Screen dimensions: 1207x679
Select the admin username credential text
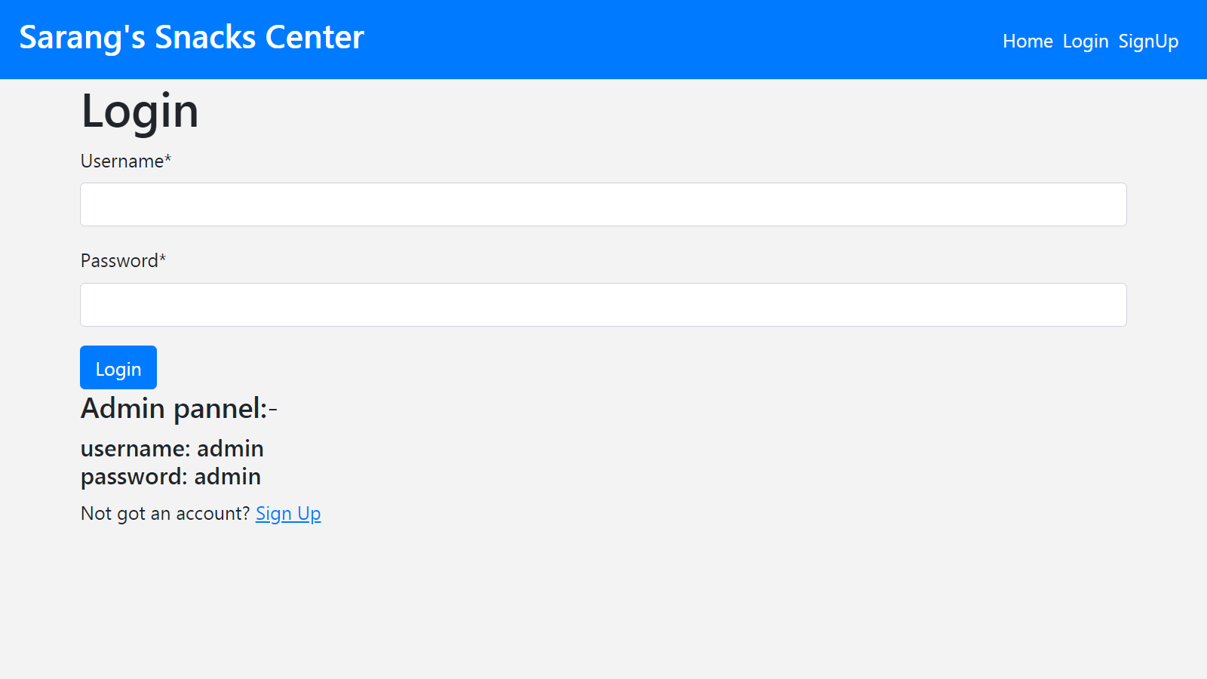tap(172, 448)
